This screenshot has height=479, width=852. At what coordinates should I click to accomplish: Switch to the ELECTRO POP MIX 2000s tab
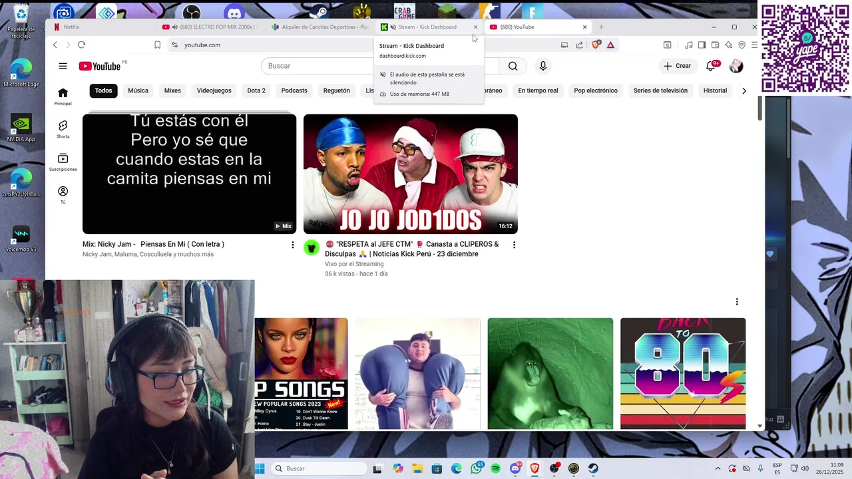click(x=209, y=27)
